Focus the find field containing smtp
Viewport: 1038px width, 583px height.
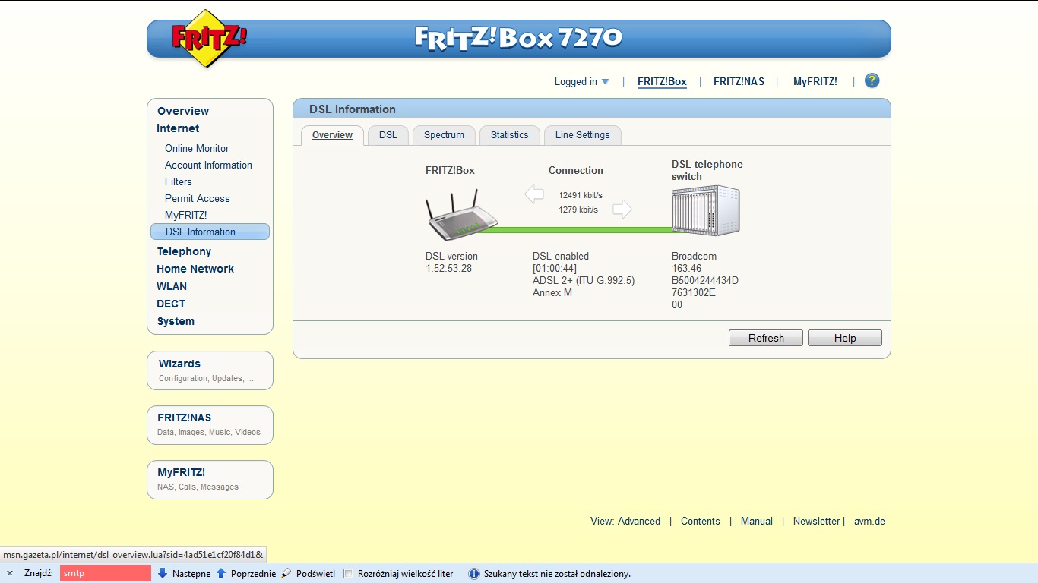tap(106, 573)
